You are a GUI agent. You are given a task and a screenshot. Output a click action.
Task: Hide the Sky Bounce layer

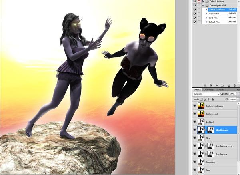pyautogui.click(x=194, y=130)
